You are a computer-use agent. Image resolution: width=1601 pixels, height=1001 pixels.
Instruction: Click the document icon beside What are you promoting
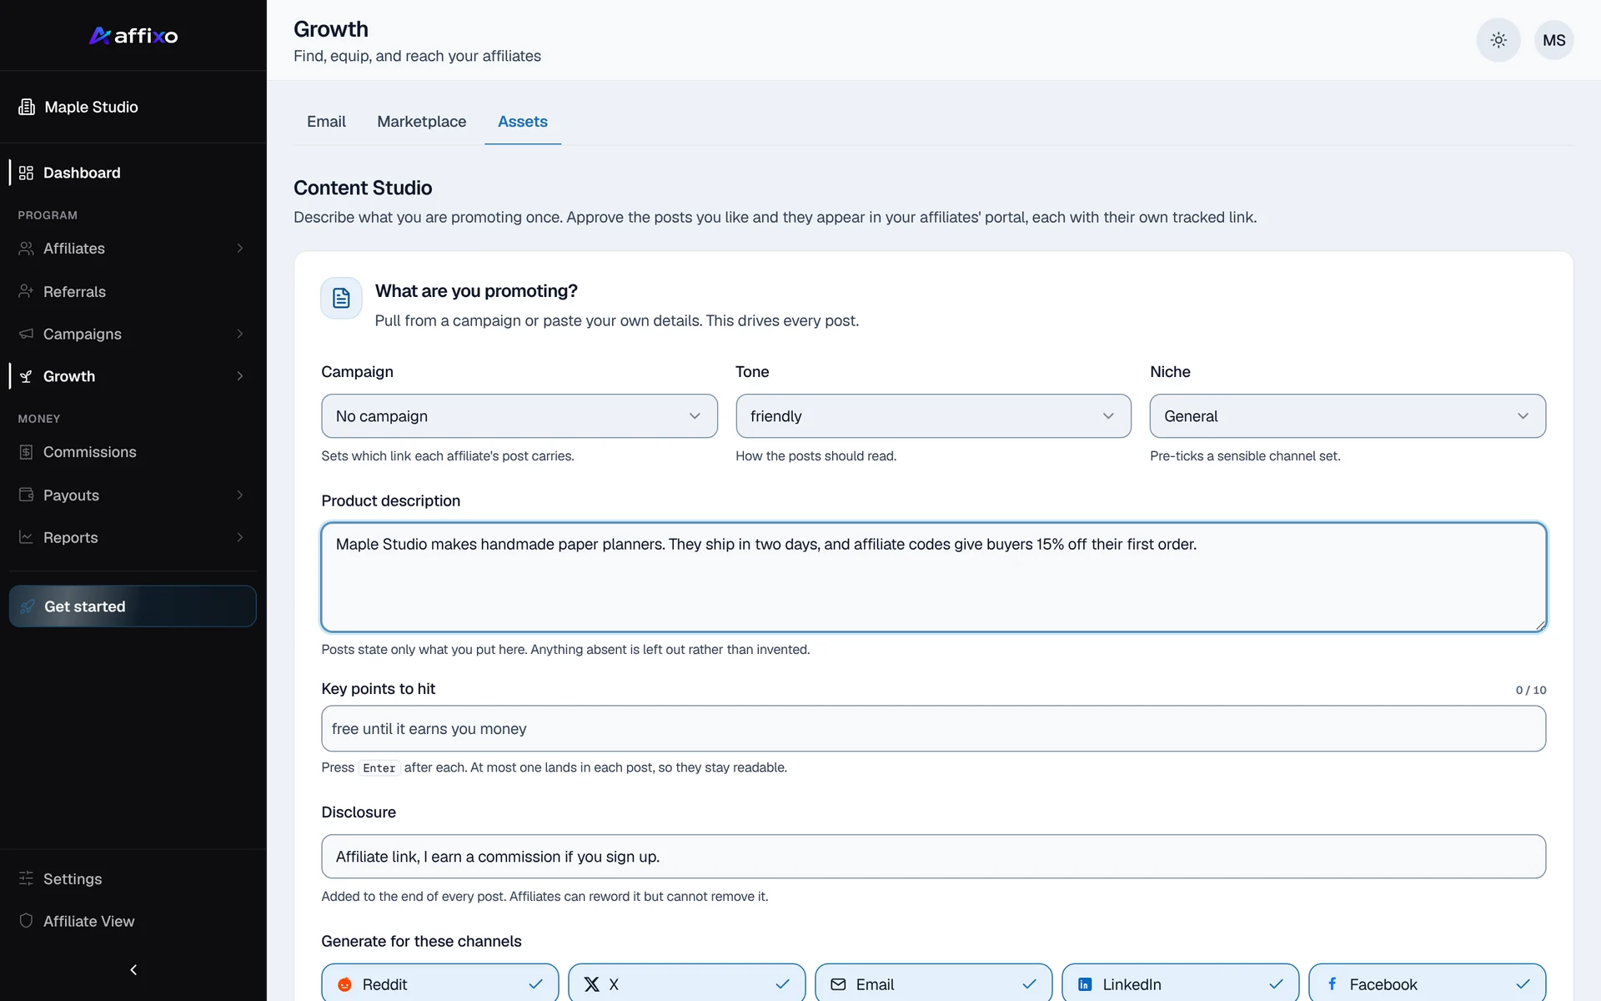coord(341,298)
